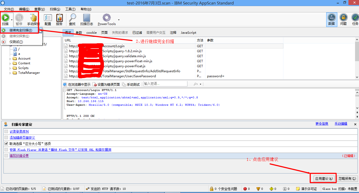Click the Content folder icon

point(15,63)
